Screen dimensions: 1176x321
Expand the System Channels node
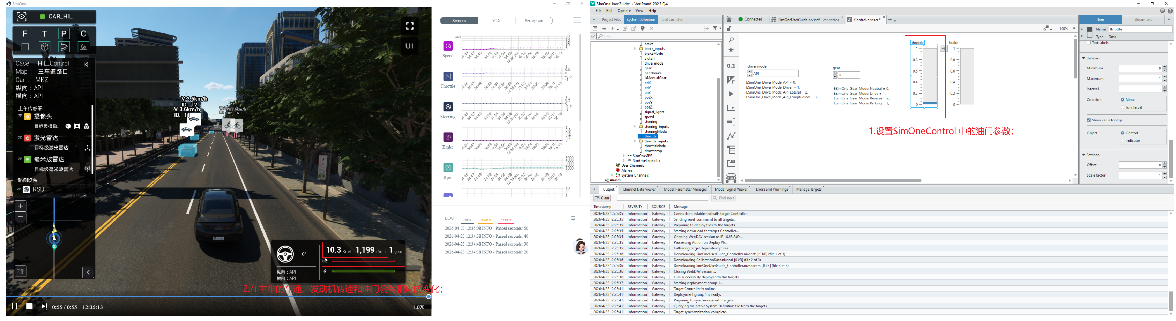click(x=612, y=176)
